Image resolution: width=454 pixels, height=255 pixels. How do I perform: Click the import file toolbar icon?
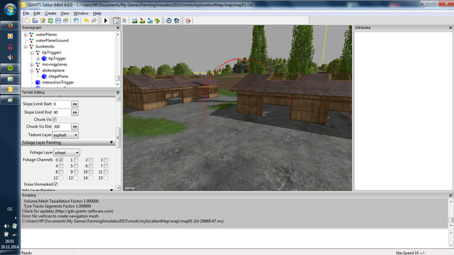click(x=76, y=20)
